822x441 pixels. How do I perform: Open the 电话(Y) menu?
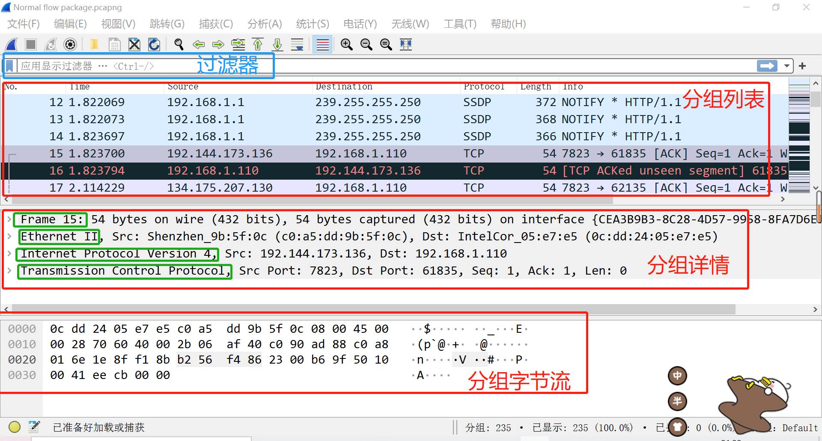point(360,24)
